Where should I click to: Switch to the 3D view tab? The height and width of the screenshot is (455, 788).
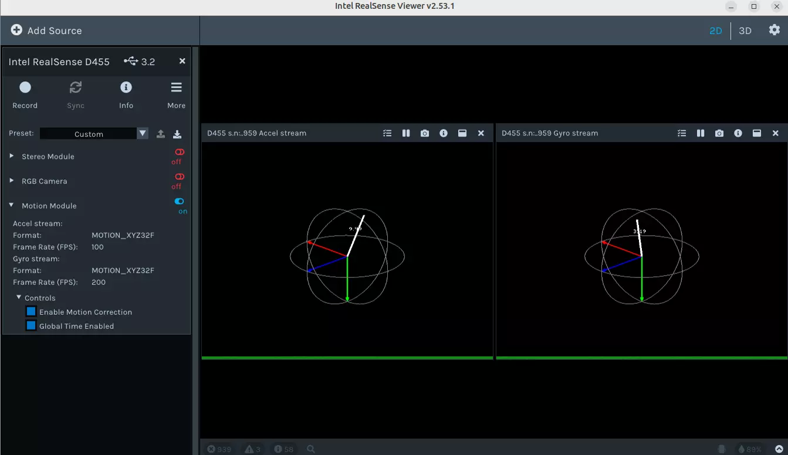[x=745, y=30]
